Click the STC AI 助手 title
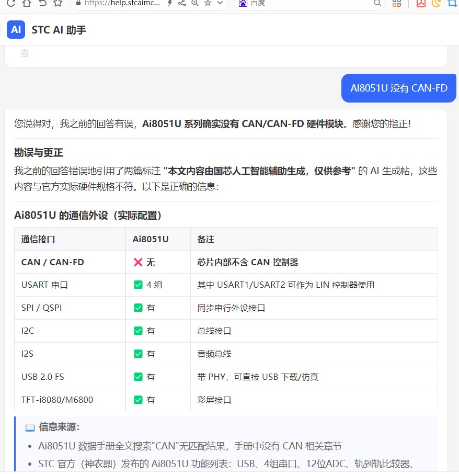459x474 pixels. tap(59, 30)
